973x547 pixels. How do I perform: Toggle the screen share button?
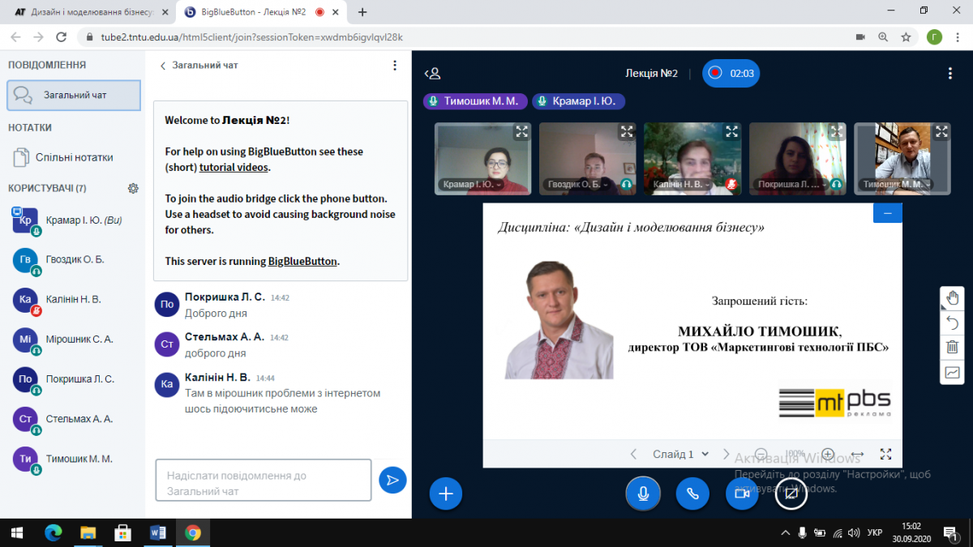[x=791, y=493]
